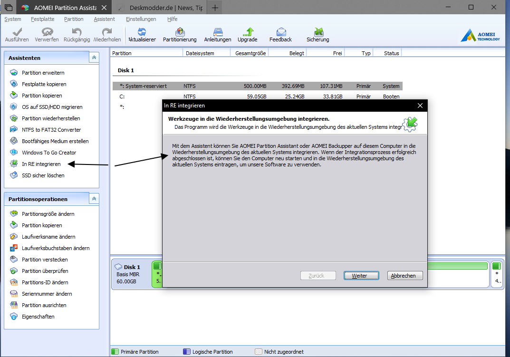Click Partition kopieren under Assistenten

[42, 96]
